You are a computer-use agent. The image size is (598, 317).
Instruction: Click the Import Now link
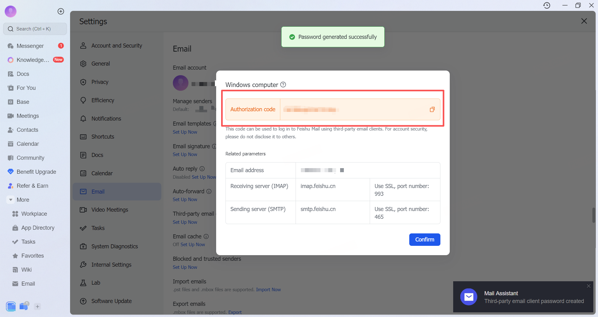point(268,290)
